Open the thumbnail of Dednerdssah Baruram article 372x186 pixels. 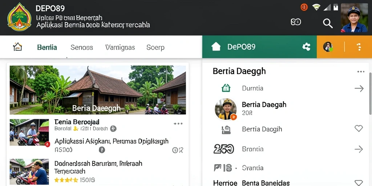(29, 172)
